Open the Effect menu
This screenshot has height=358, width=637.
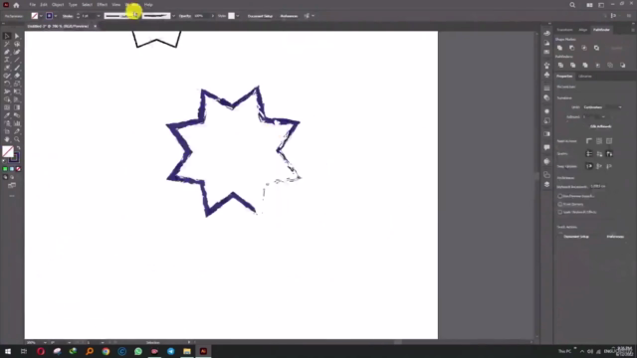[102, 5]
